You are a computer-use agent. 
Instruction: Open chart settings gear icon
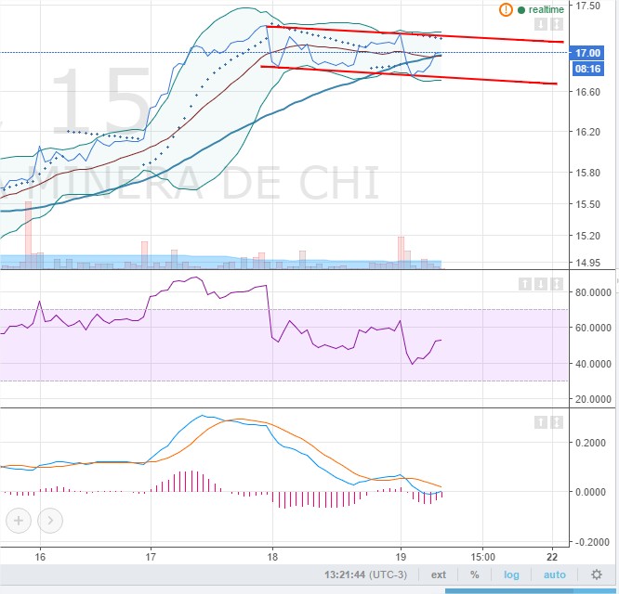click(595, 575)
